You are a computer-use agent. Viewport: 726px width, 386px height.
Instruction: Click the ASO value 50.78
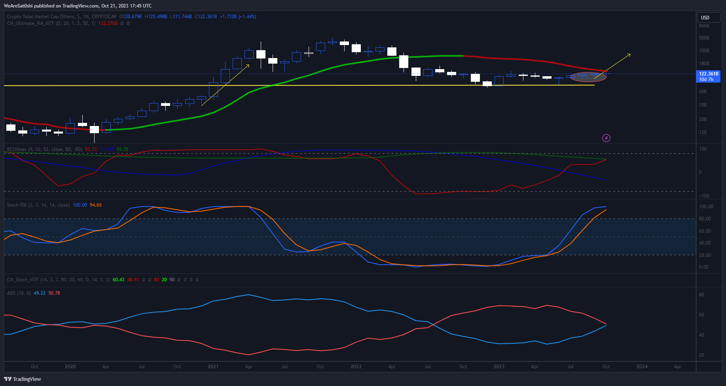(x=54, y=293)
